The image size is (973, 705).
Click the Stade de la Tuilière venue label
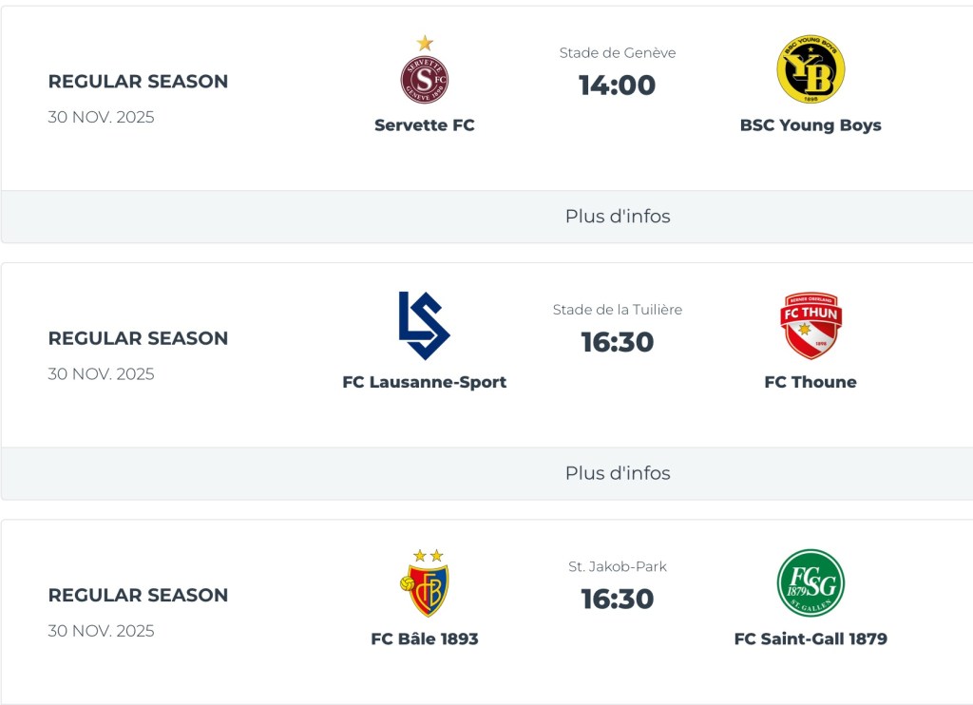coord(618,310)
